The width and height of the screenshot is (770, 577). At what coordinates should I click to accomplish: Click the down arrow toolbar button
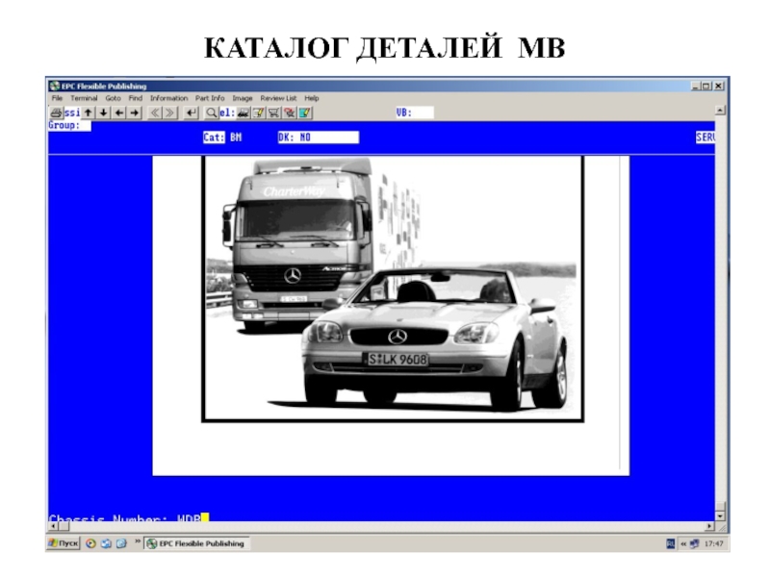click(x=103, y=113)
